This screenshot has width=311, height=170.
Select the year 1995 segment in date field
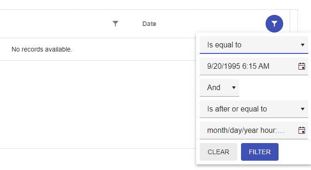[x=232, y=66]
